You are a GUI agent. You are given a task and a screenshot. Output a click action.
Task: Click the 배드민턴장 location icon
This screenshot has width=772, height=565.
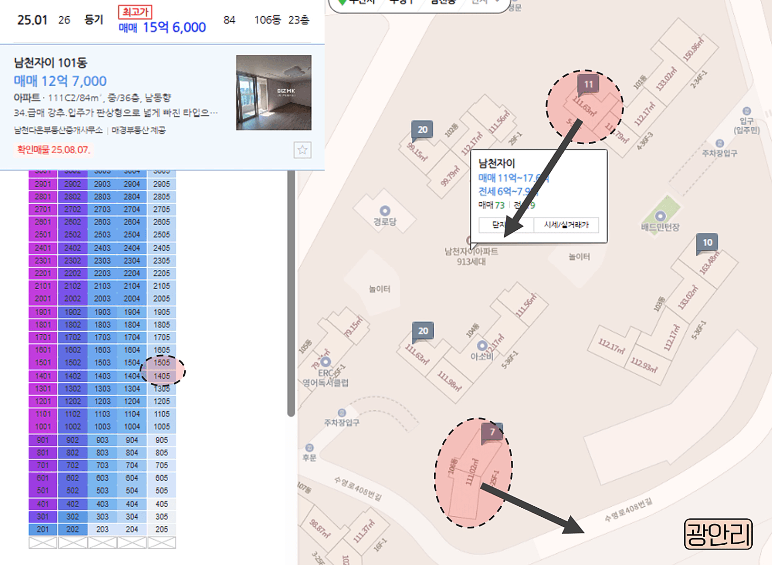coord(660,216)
